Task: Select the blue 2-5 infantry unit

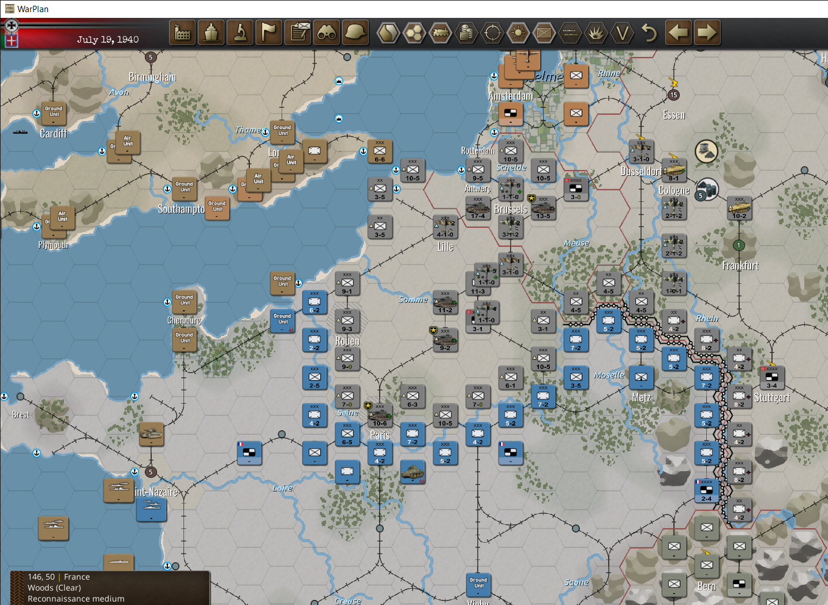Action: tap(314, 377)
